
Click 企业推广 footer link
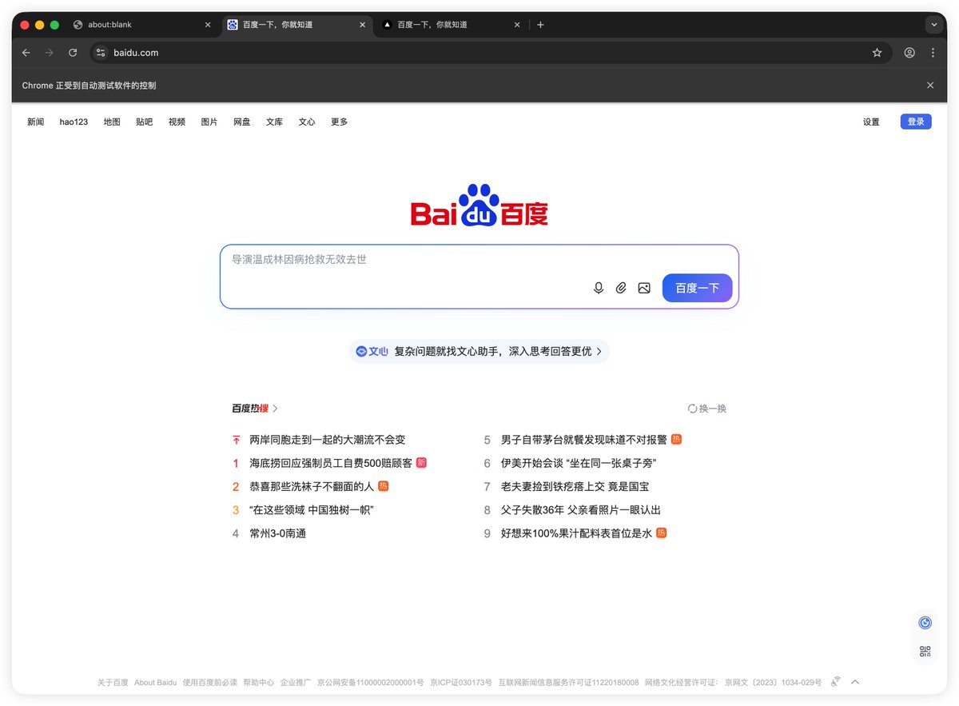(296, 683)
